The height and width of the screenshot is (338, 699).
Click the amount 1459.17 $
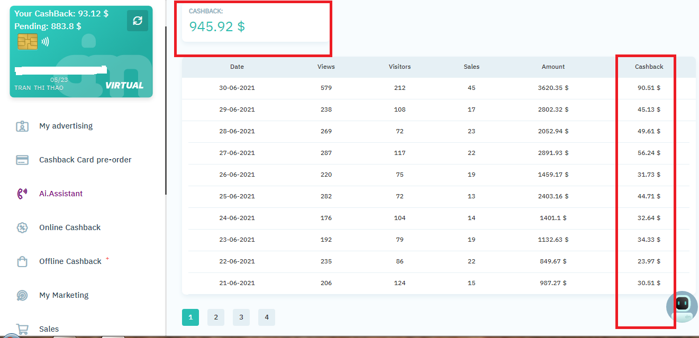click(x=553, y=175)
